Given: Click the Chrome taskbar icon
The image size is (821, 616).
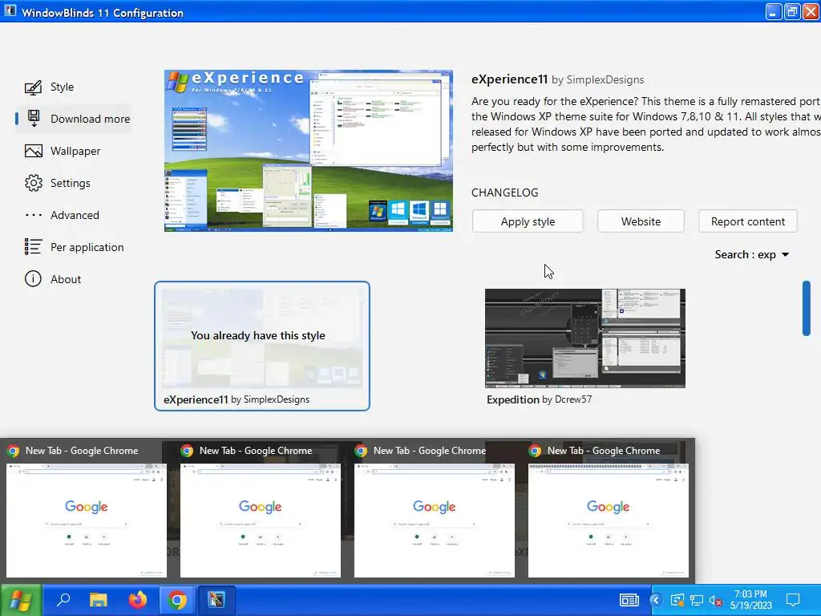Looking at the screenshot, I should [x=177, y=600].
